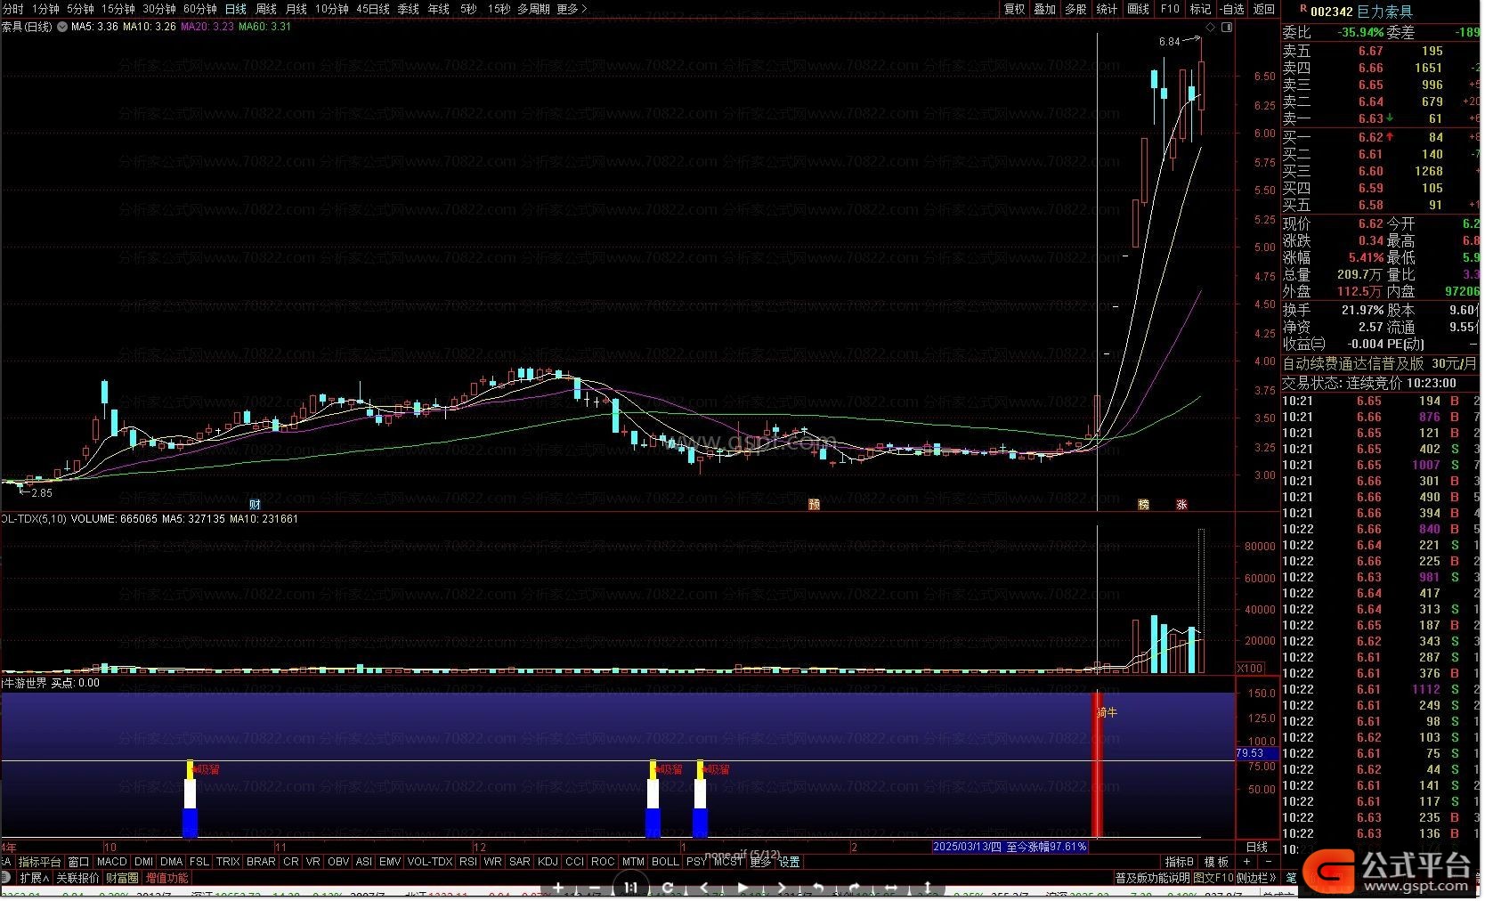
Task: Select the 日线 daily period tab
Action: (236, 9)
